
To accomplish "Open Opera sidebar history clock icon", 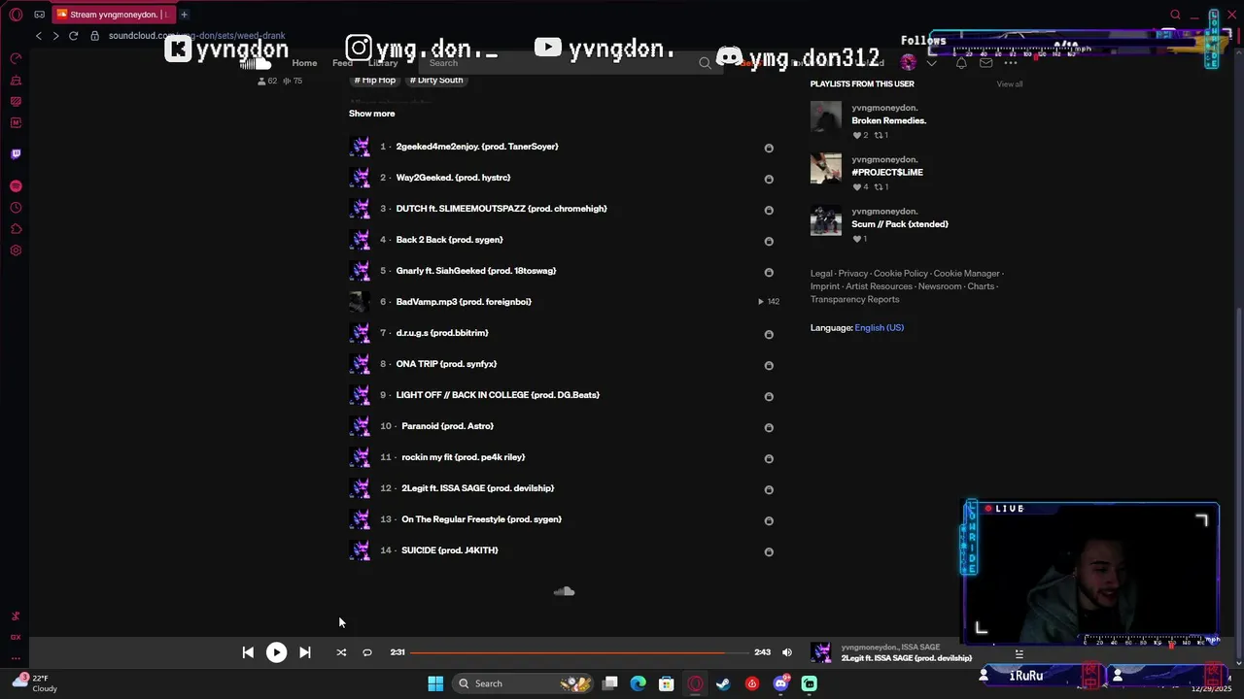I will click(x=16, y=208).
